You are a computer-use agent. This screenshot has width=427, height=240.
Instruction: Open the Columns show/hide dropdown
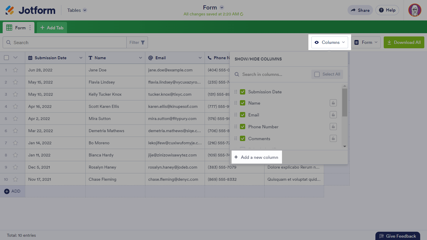click(x=330, y=42)
